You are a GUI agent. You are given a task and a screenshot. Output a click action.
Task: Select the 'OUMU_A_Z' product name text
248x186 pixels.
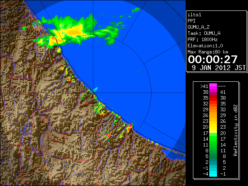(198, 27)
